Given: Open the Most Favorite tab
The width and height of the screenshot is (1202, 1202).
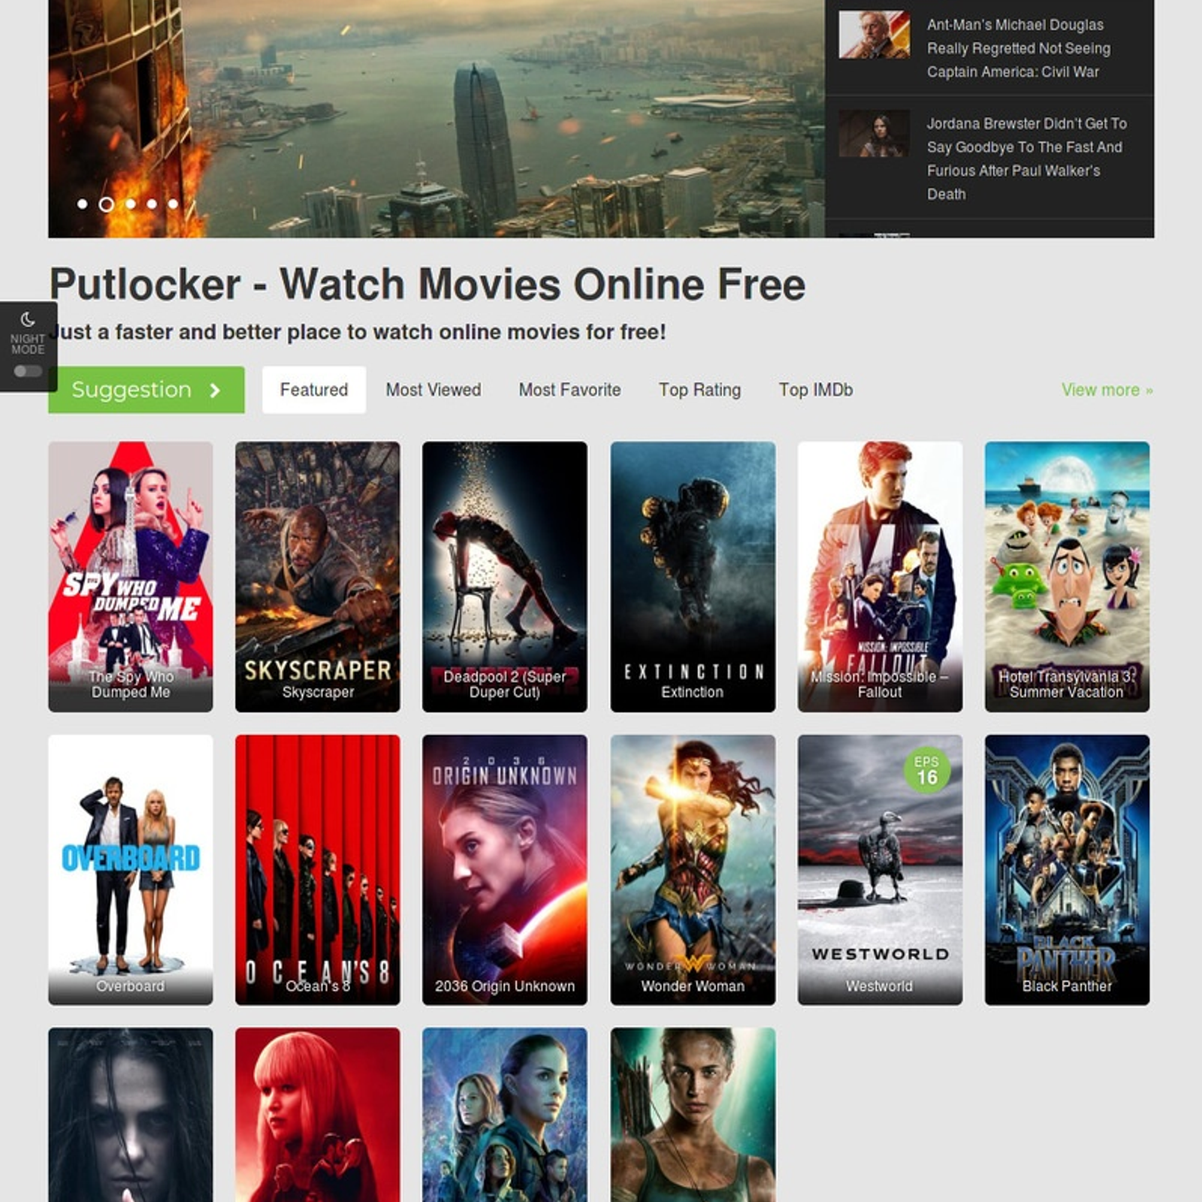Looking at the screenshot, I should (x=569, y=390).
